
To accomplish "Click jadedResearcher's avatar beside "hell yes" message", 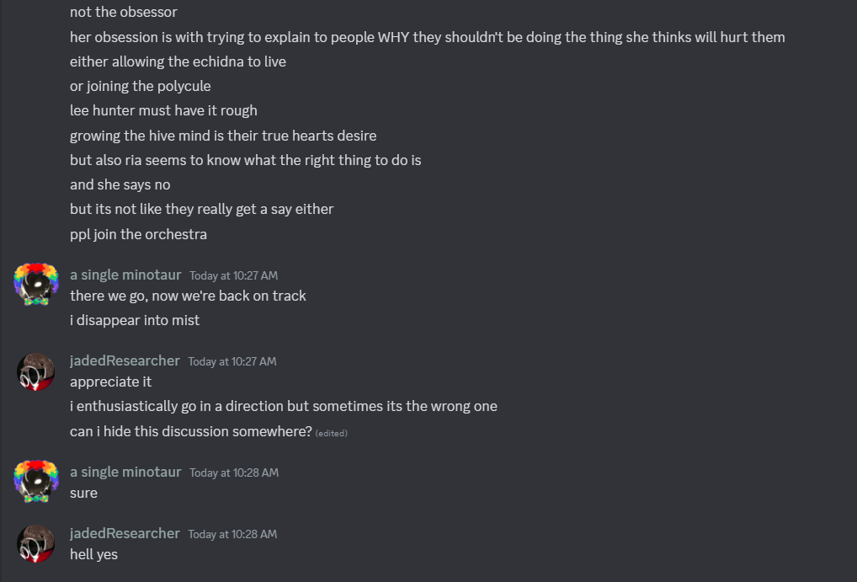I will click(x=35, y=543).
